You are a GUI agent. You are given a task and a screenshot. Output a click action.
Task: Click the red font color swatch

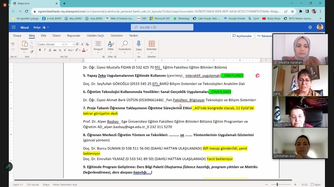[83, 50]
